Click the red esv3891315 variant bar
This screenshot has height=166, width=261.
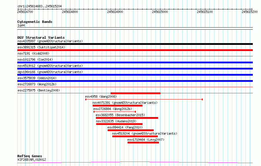135,50
